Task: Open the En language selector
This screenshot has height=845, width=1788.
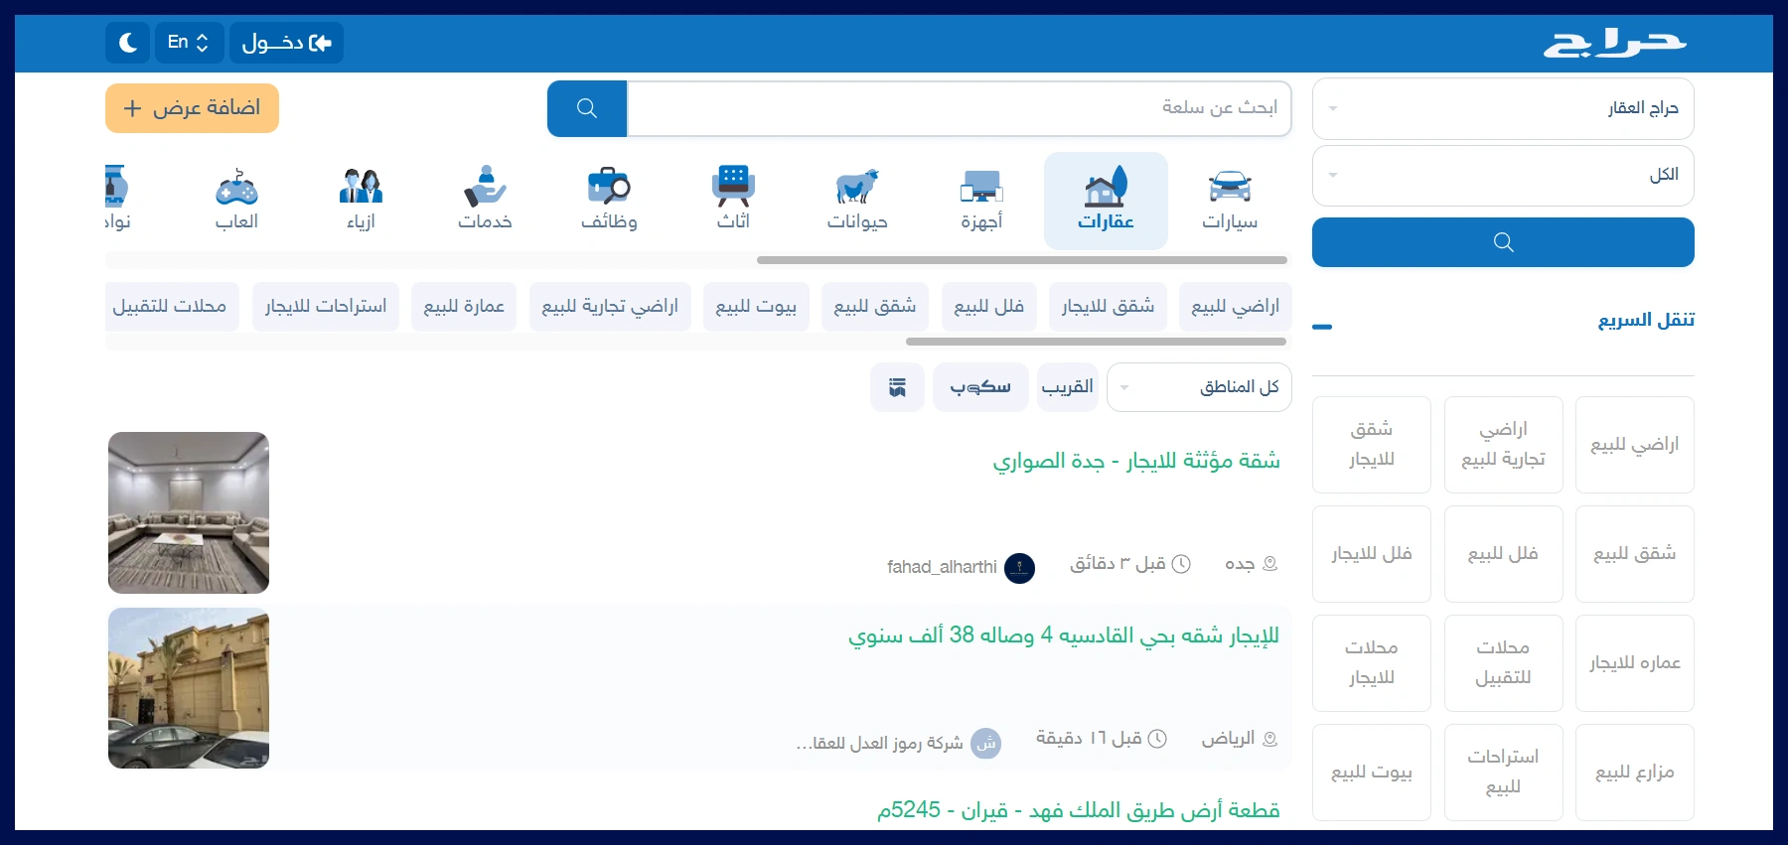Action: pyautogui.click(x=188, y=43)
